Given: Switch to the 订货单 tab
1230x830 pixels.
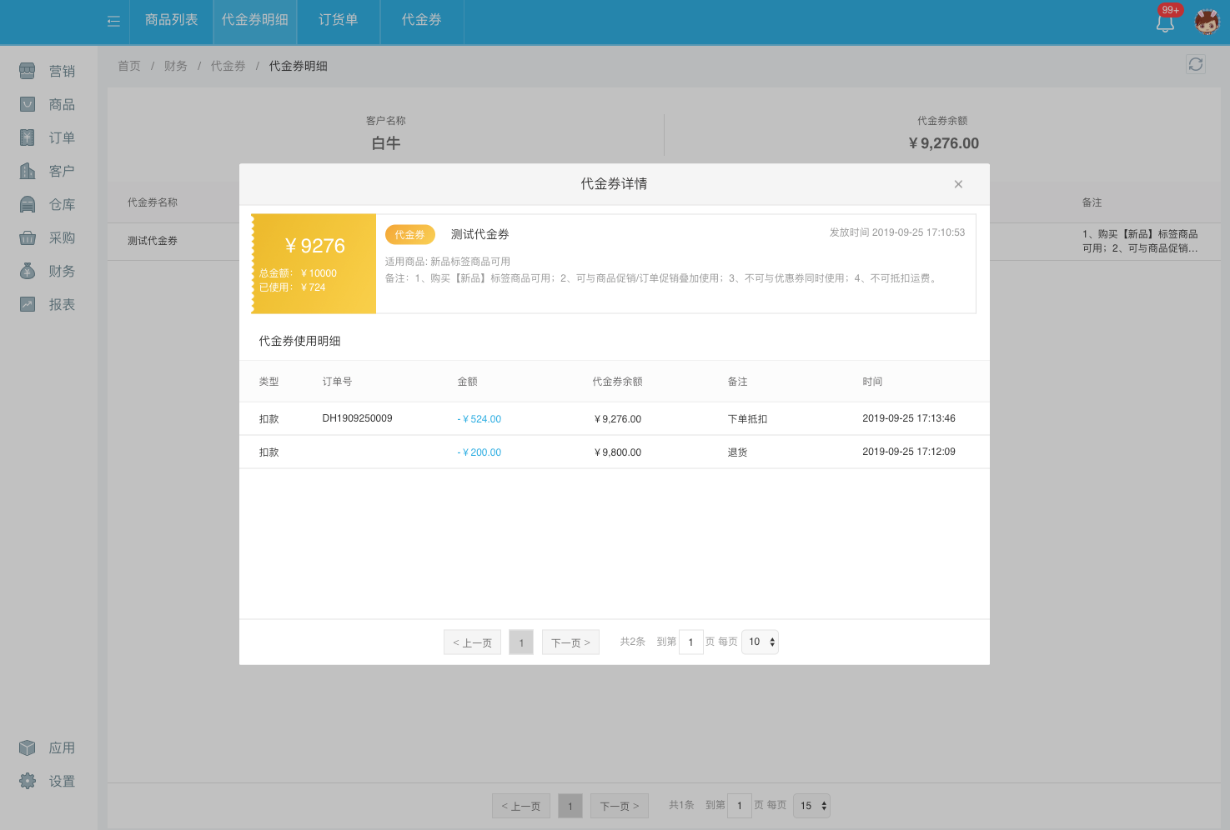Looking at the screenshot, I should click(338, 20).
